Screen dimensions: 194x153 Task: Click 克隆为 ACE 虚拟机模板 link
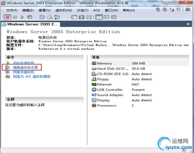click(x=32, y=76)
